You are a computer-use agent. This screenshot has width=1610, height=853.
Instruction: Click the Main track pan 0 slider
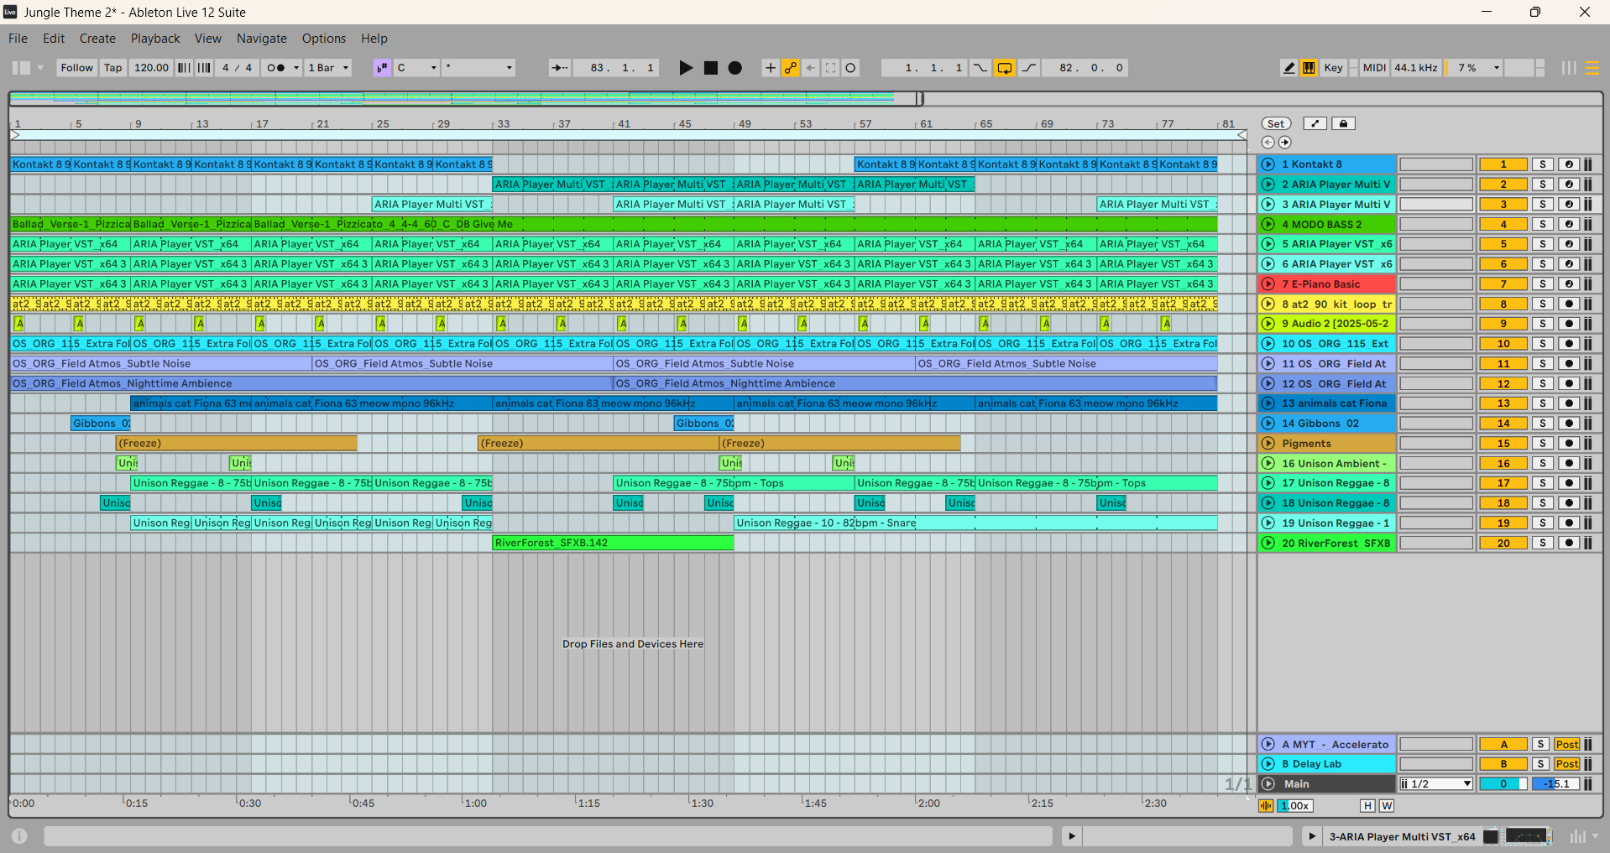[1503, 784]
